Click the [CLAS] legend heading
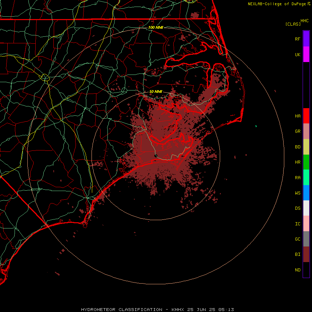This screenshot has width=312, height=312. (x=293, y=24)
